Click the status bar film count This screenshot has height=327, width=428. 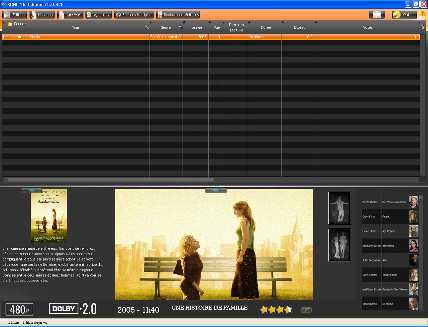pos(28,322)
